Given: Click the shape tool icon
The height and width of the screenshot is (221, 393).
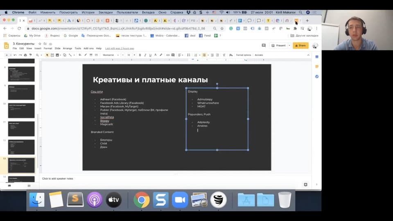Looking at the screenshot, I should coord(65,55).
